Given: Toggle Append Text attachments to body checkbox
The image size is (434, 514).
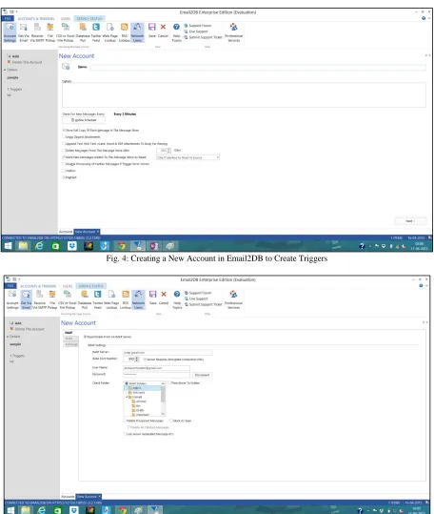Looking at the screenshot, I should coord(64,144).
